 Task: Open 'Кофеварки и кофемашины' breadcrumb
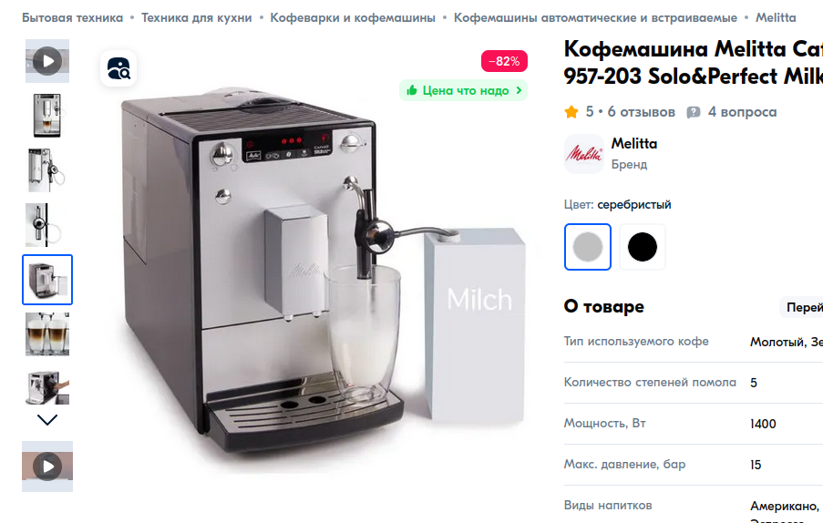(x=353, y=18)
